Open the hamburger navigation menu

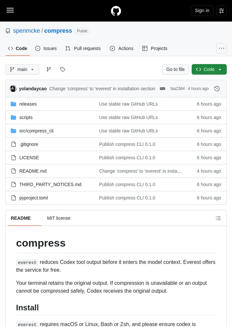[x=10, y=10]
